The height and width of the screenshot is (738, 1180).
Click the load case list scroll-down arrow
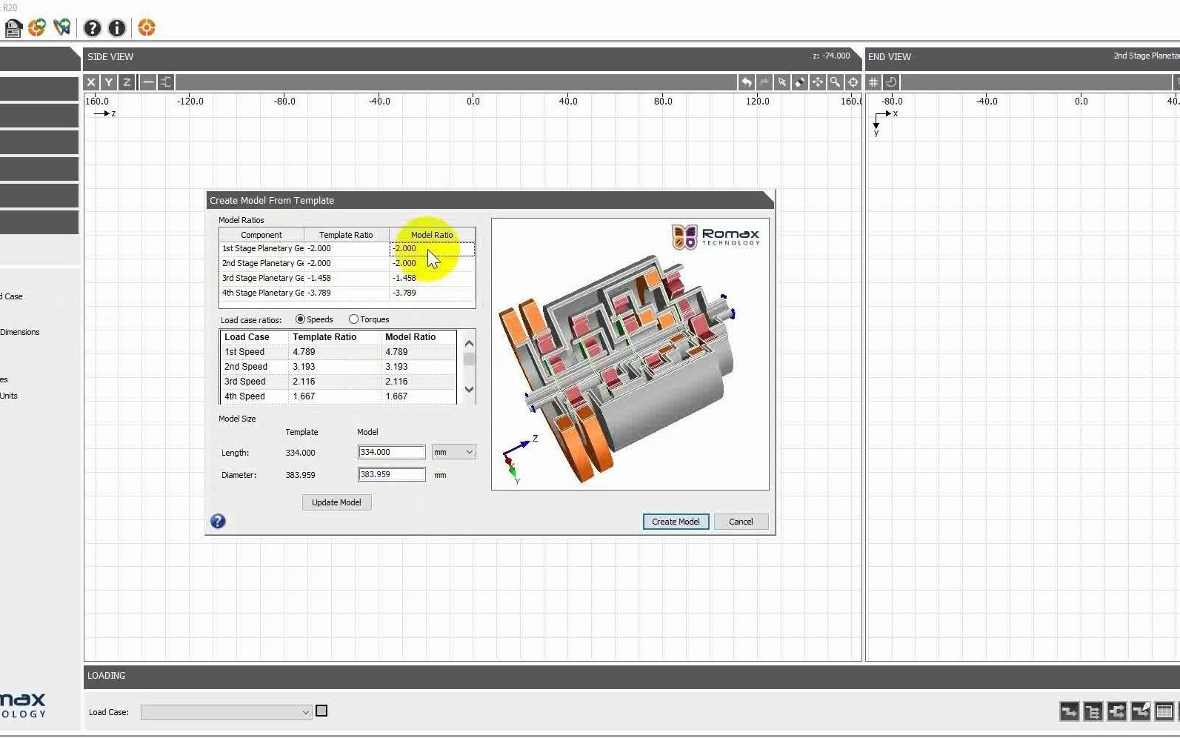[x=469, y=390]
